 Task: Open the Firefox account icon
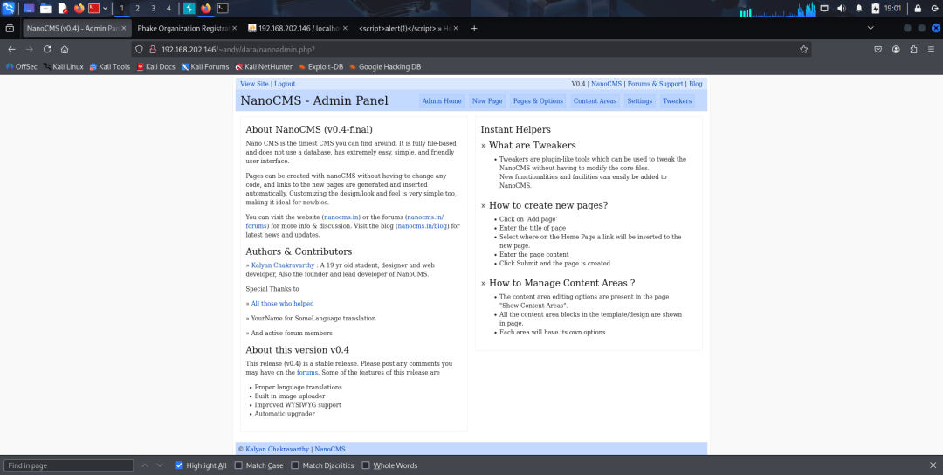[x=896, y=49]
